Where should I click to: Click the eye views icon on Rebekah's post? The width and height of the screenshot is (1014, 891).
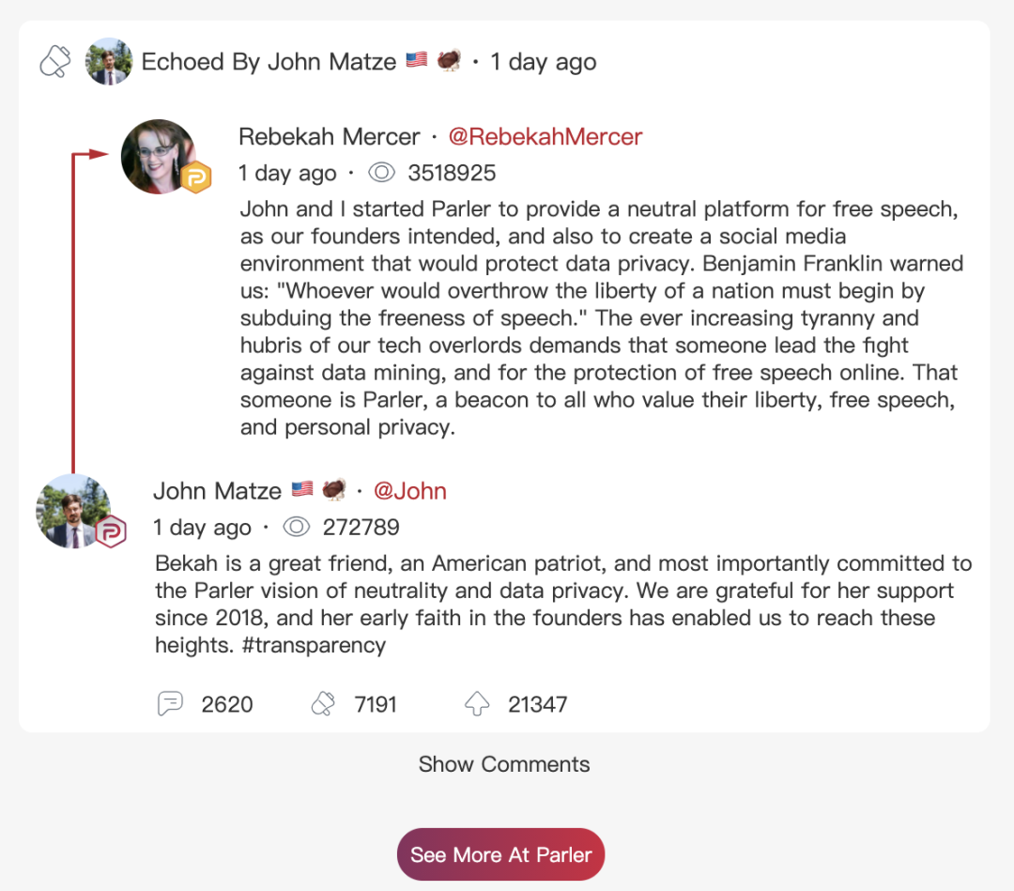[381, 173]
